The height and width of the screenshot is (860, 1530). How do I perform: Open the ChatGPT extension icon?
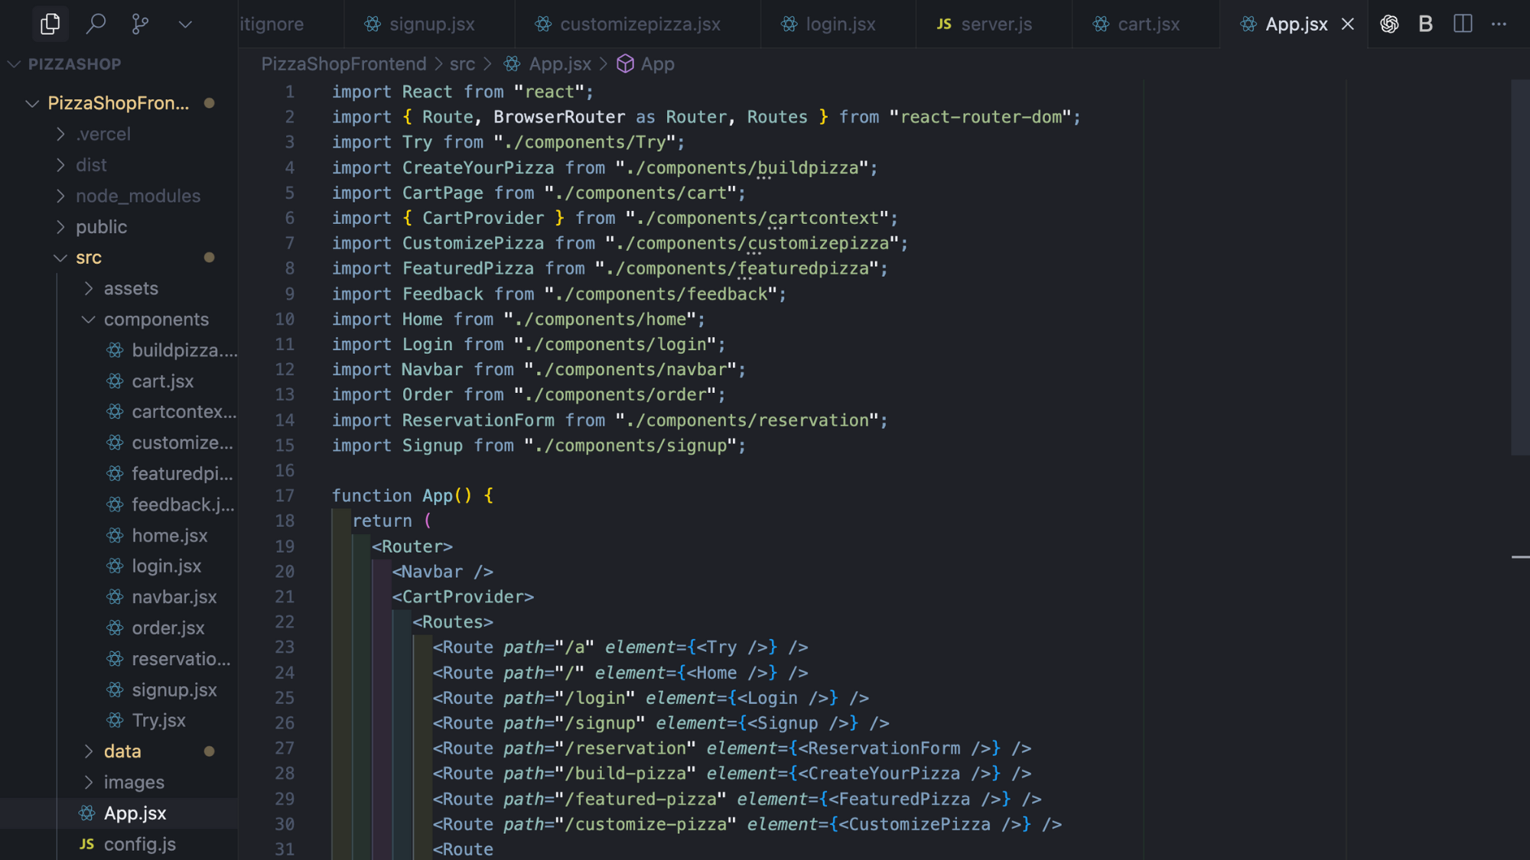[x=1389, y=24]
